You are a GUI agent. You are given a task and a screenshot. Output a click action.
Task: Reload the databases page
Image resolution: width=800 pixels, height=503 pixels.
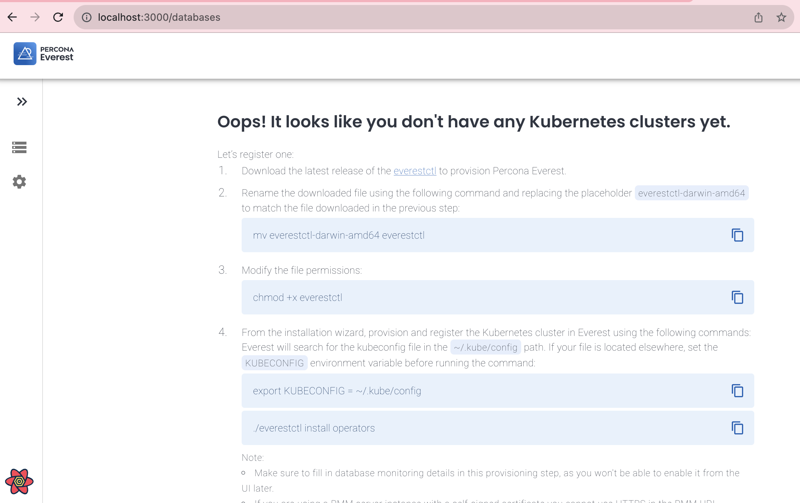click(x=58, y=17)
